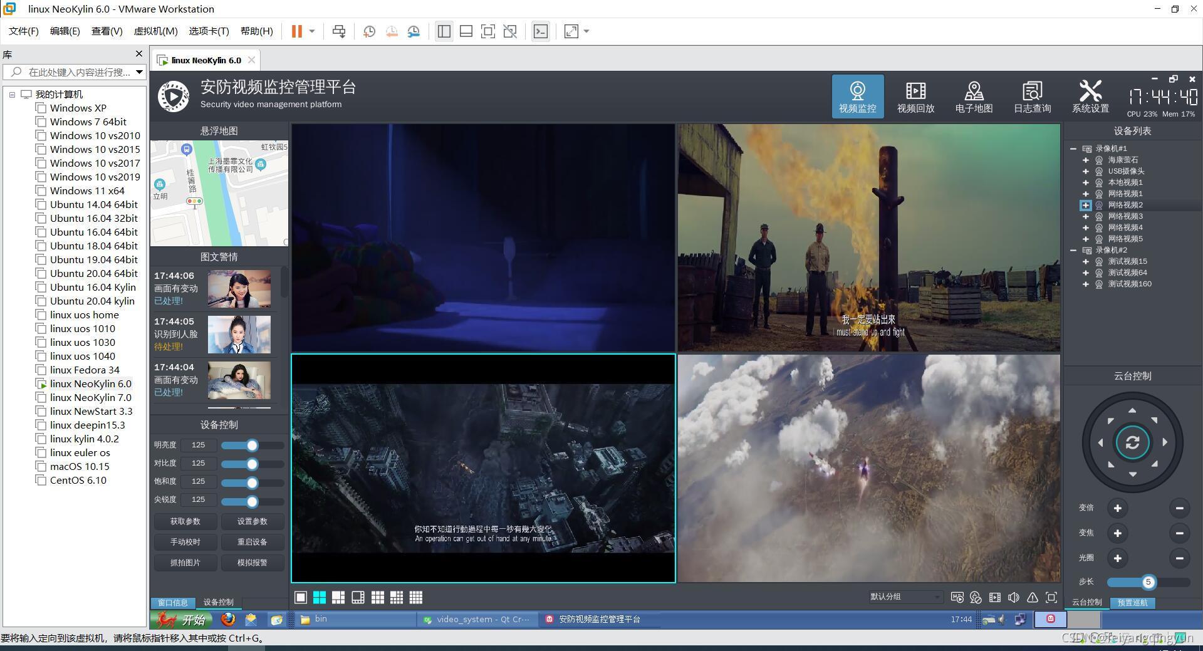Expand the 海康萤石 device node

point(1085,160)
